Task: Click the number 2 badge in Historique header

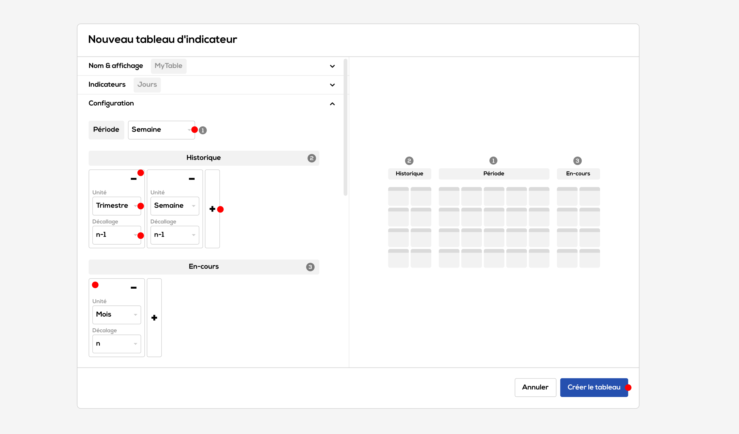Action: [x=312, y=158]
